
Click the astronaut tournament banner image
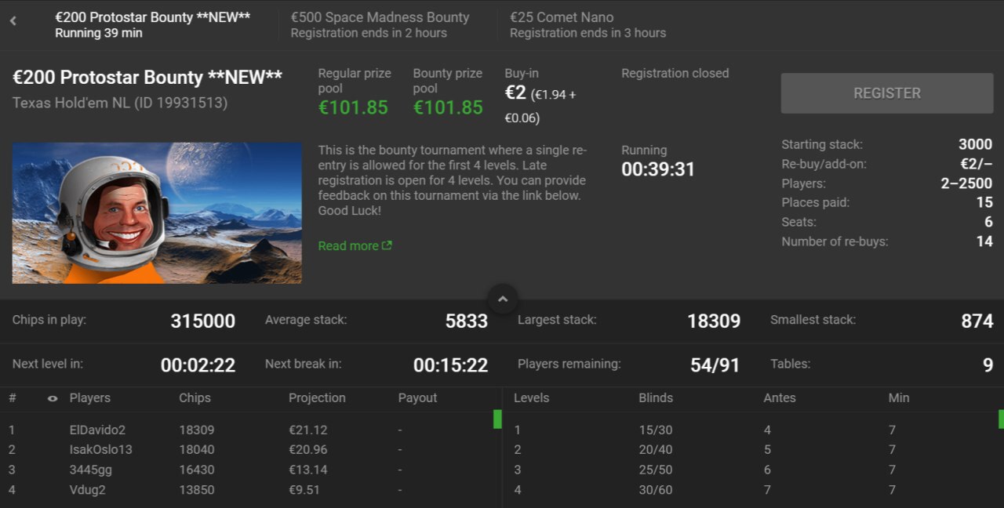[x=157, y=212]
